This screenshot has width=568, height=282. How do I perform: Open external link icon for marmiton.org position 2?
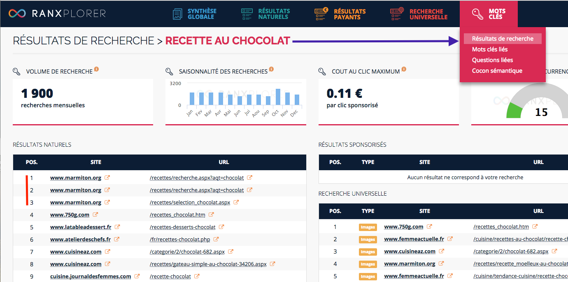(x=107, y=190)
